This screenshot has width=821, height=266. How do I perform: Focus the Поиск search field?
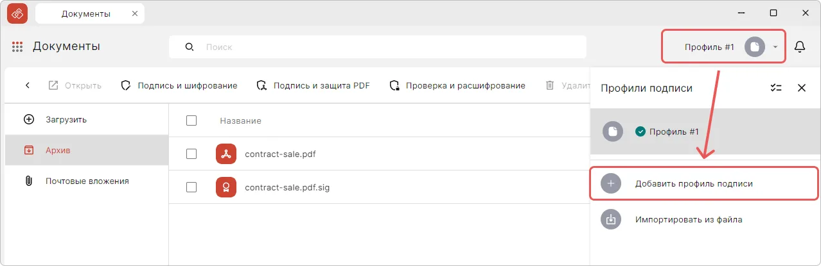click(x=378, y=47)
